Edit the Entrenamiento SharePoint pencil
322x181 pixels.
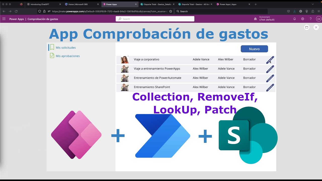pos(270,87)
